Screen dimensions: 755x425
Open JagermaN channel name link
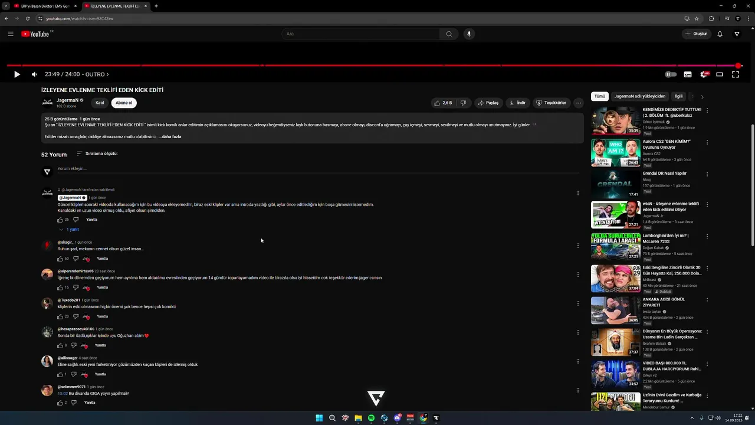coord(67,100)
